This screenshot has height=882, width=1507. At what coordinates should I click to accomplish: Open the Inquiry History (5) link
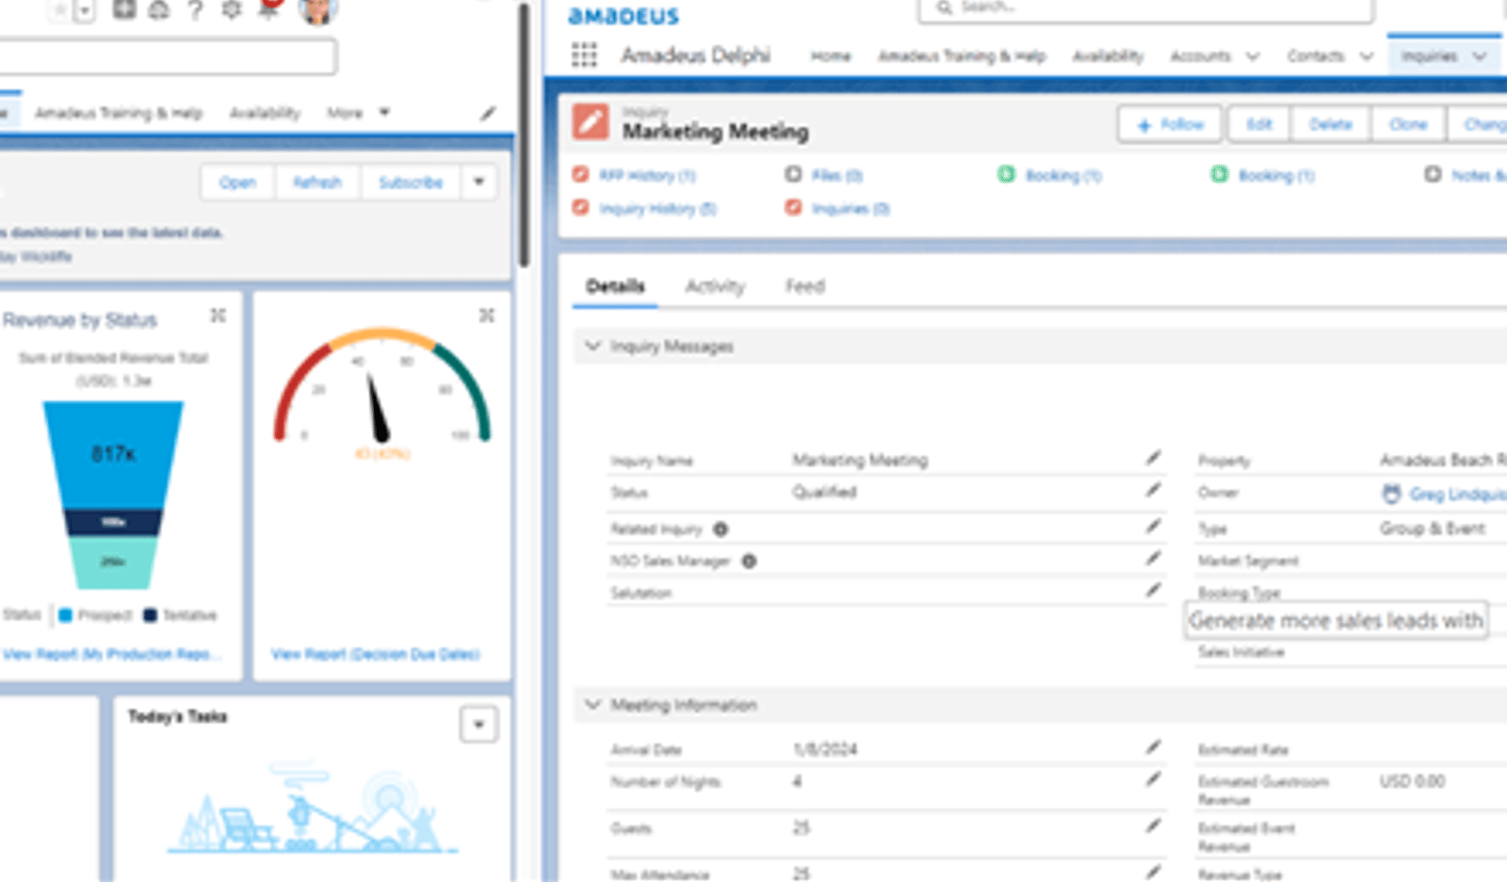(x=657, y=208)
